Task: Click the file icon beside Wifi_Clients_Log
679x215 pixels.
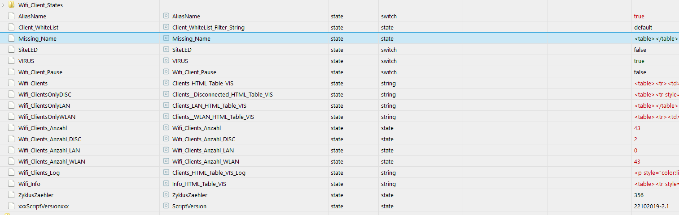Action: pyautogui.click(x=11, y=173)
